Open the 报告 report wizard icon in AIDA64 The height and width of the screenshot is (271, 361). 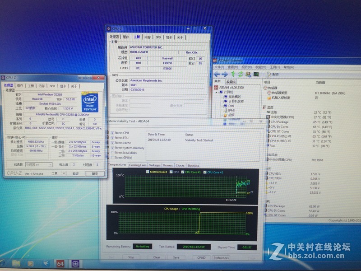pos(269,74)
